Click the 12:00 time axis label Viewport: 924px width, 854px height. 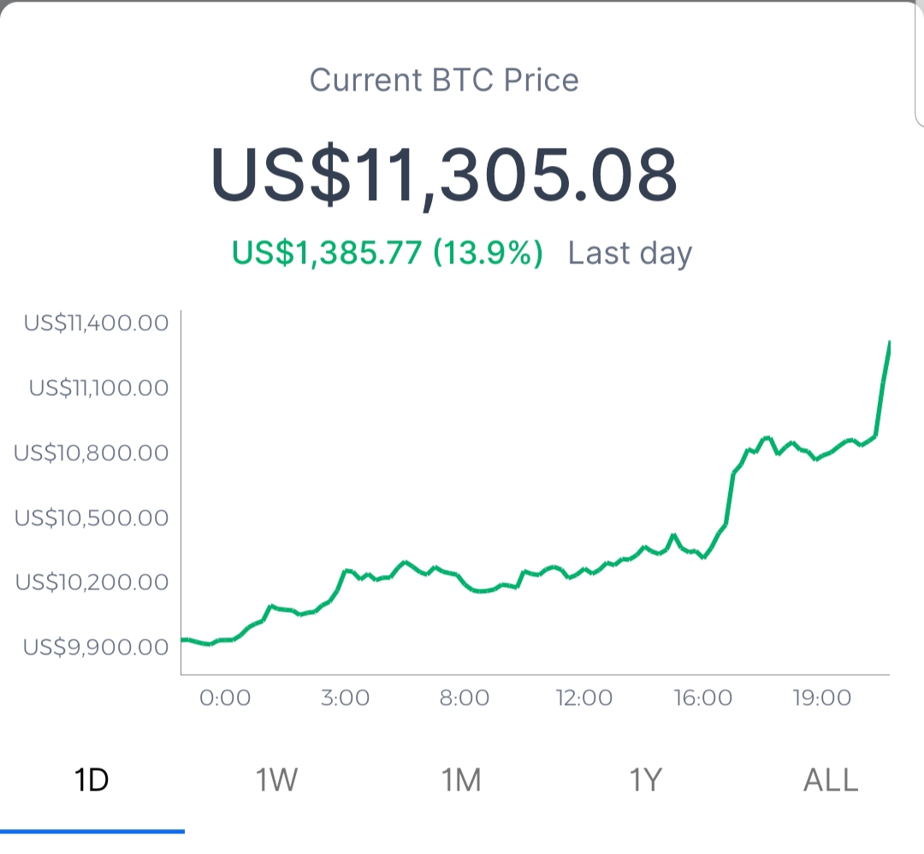coord(582,698)
